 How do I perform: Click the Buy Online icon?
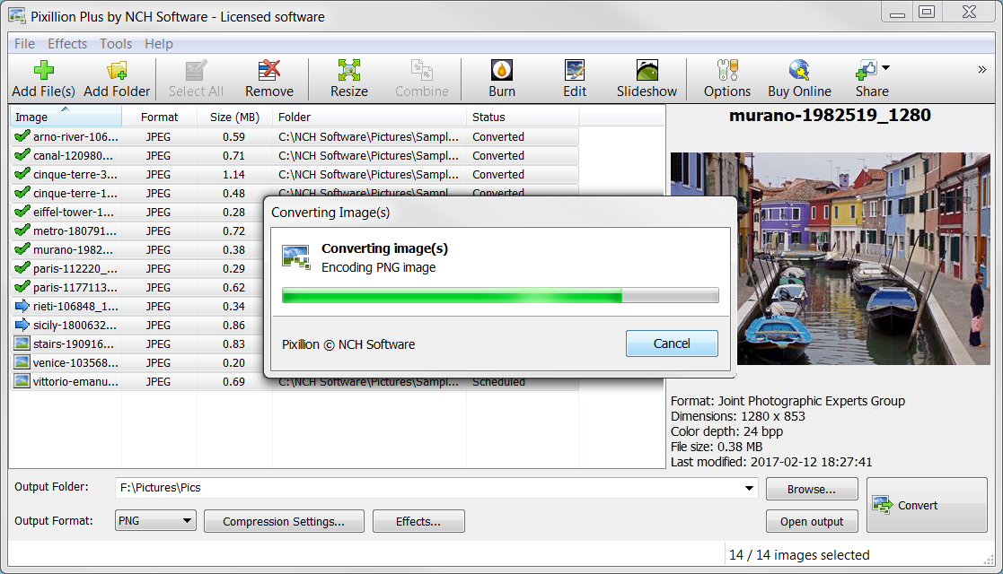click(799, 70)
